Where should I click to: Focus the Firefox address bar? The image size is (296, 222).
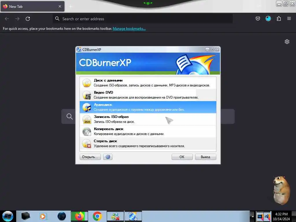tap(143, 19)
